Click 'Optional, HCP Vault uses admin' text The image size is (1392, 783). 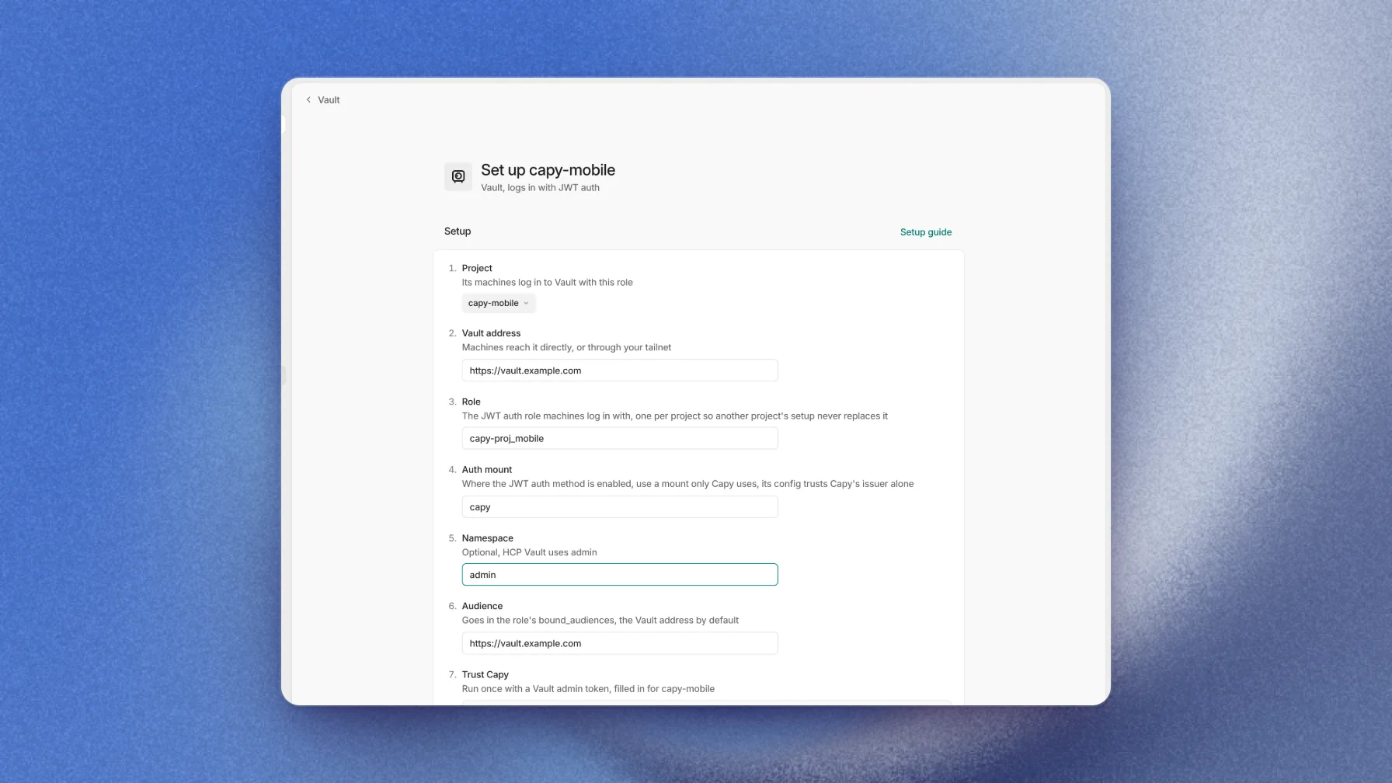530,552
